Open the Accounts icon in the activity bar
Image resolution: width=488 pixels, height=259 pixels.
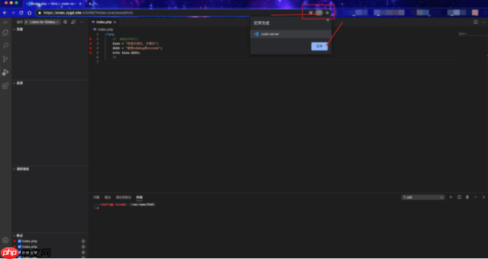coord(5,240)
